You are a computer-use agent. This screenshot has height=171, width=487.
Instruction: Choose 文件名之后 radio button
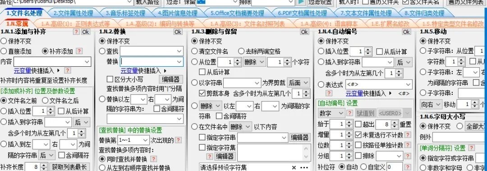45,101
